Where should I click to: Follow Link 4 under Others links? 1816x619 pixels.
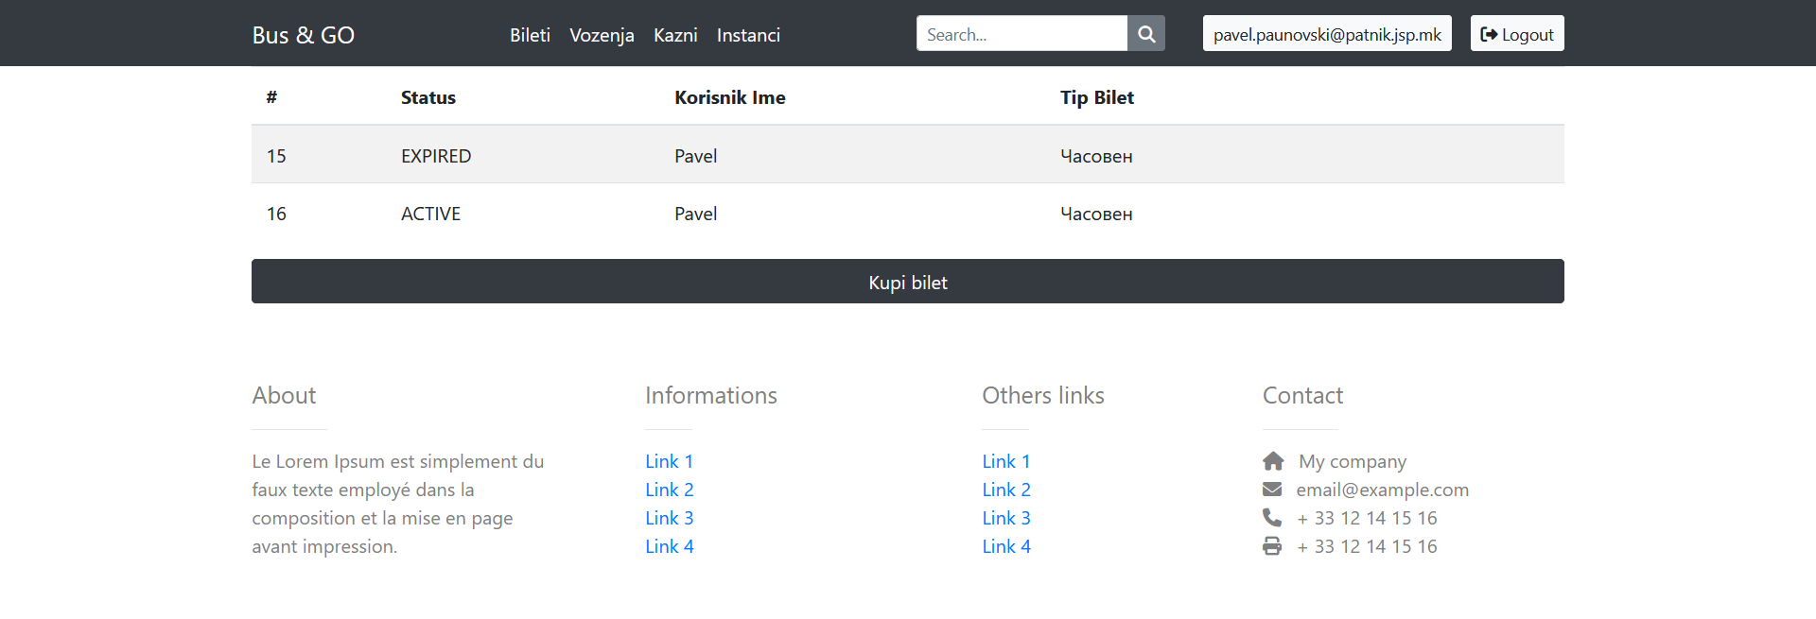click(x=1005, y=546)
